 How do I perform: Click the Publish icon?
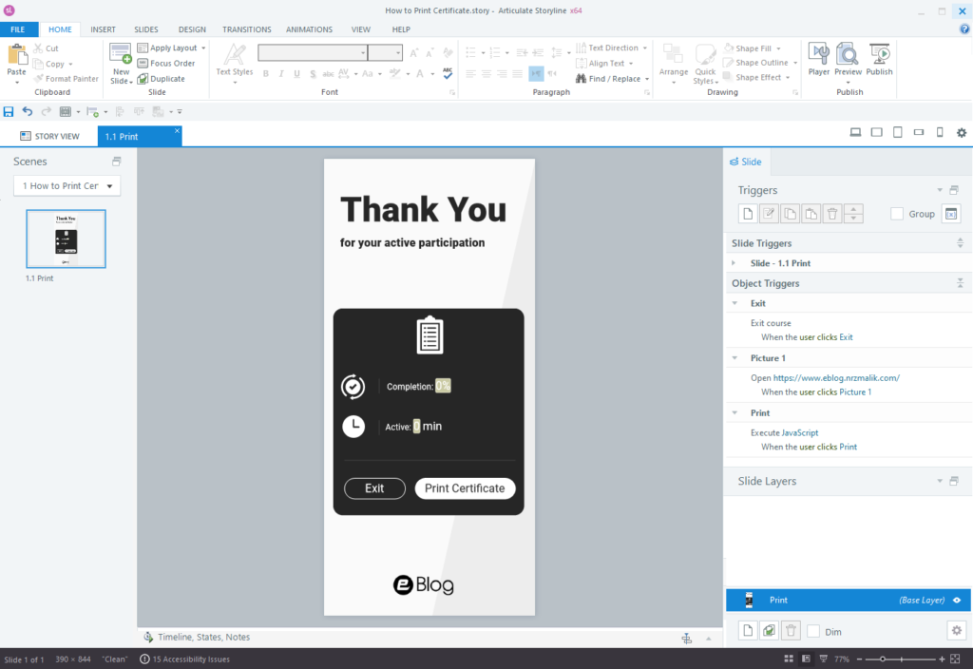(x=879, y=54)
